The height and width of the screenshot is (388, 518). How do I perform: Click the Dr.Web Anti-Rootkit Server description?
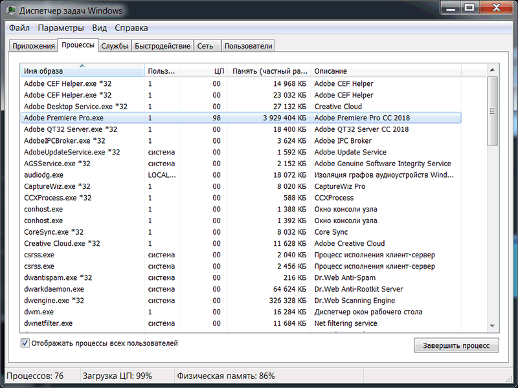(x=359, y=289)
